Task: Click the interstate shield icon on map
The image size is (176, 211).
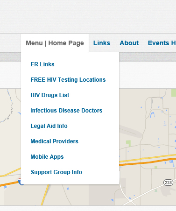Action: coord(20,181)
